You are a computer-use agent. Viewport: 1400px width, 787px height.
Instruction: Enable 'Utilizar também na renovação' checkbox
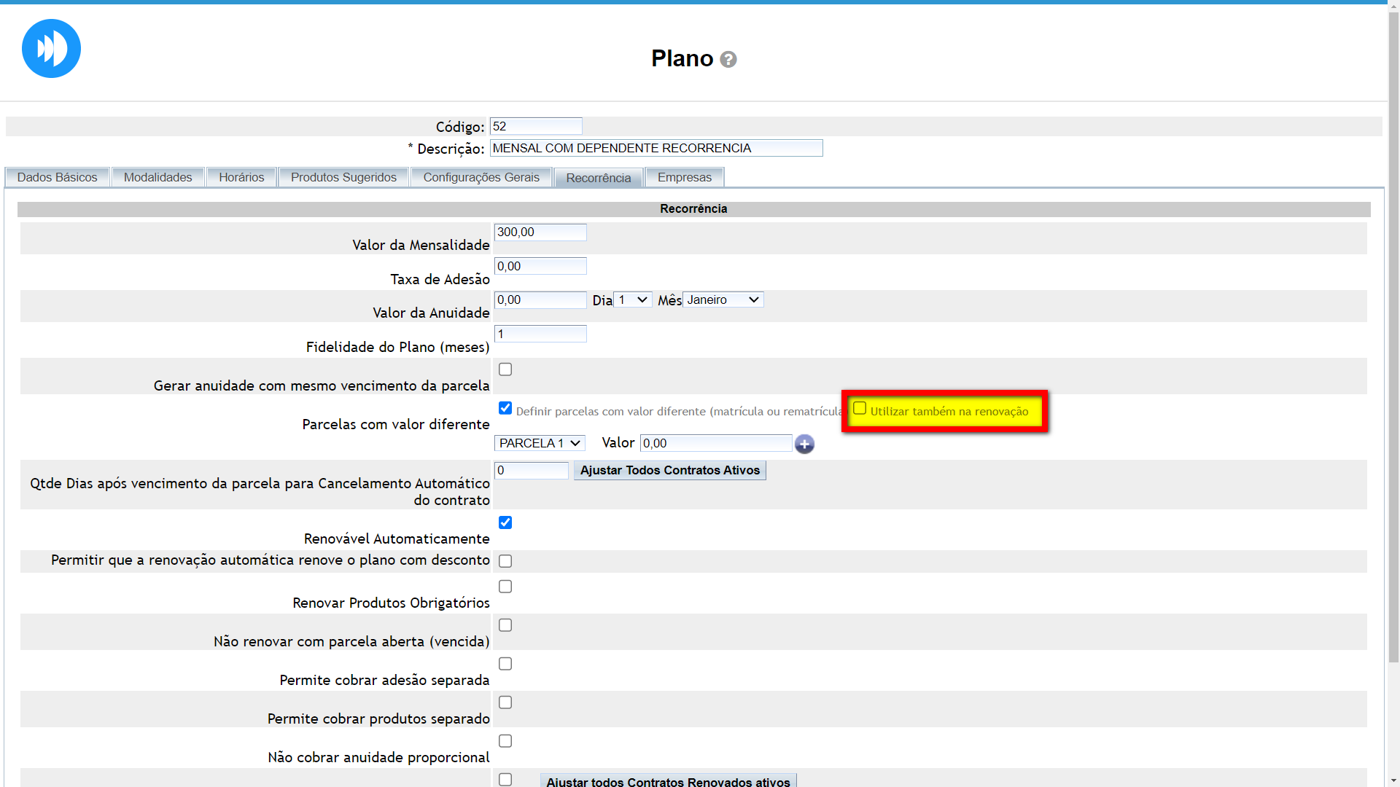tap(860, 409)
